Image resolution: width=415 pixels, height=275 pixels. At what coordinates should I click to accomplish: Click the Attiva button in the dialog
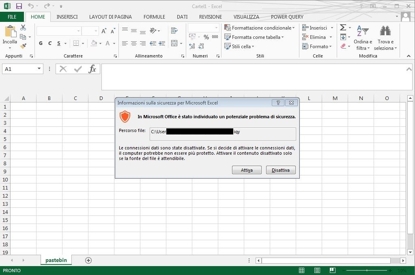click(x=247, y=170)
